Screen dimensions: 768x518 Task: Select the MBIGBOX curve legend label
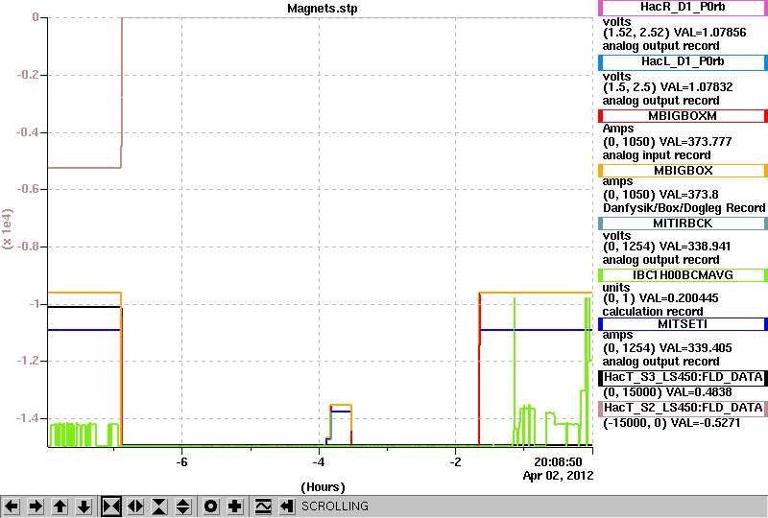pyautogui.click(x=683, y=171)
